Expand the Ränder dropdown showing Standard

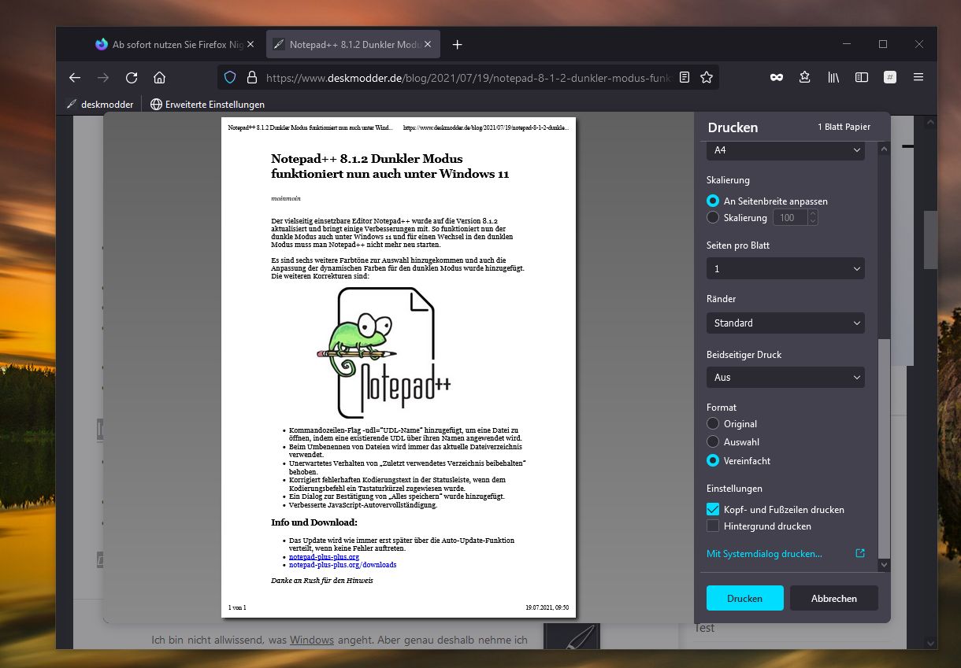(x=785, y=323)
